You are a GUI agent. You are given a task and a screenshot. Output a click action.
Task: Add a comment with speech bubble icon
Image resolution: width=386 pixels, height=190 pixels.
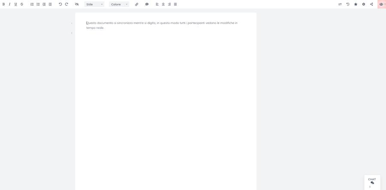tap(147, 4)
